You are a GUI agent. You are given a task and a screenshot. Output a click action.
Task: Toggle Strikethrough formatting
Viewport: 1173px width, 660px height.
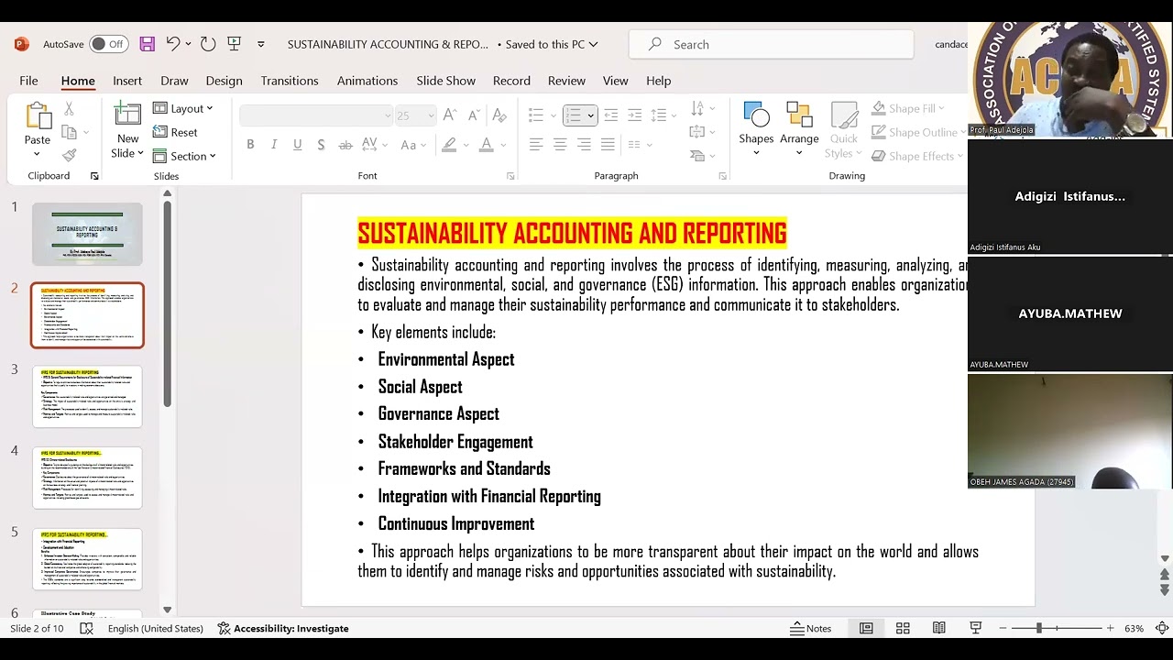tap(345, 145)
